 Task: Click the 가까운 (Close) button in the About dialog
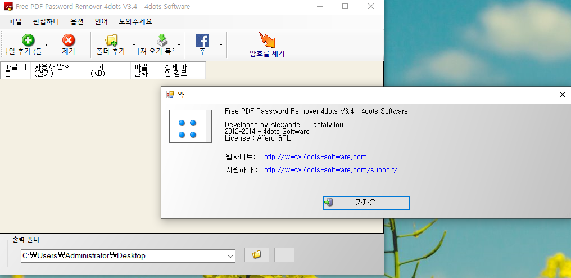pyautogui.click(x=366, y=203)
